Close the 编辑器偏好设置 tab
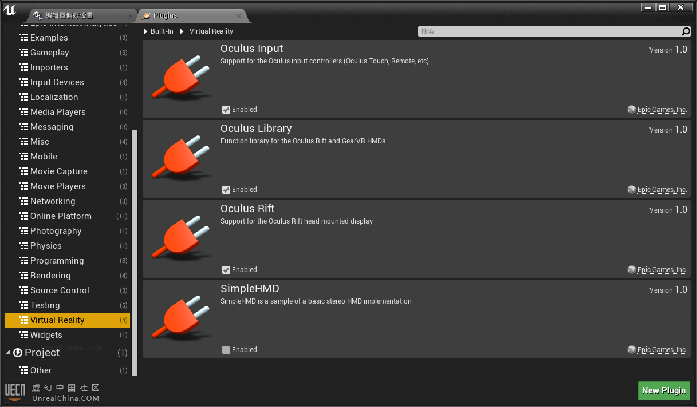Screen dimensions: 697x407 pos(131,16)
